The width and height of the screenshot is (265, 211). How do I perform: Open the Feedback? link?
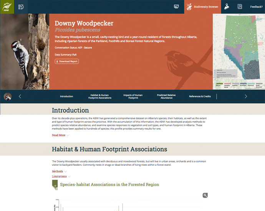256,7
